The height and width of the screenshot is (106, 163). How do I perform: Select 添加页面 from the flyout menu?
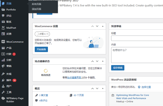[36, 9]
